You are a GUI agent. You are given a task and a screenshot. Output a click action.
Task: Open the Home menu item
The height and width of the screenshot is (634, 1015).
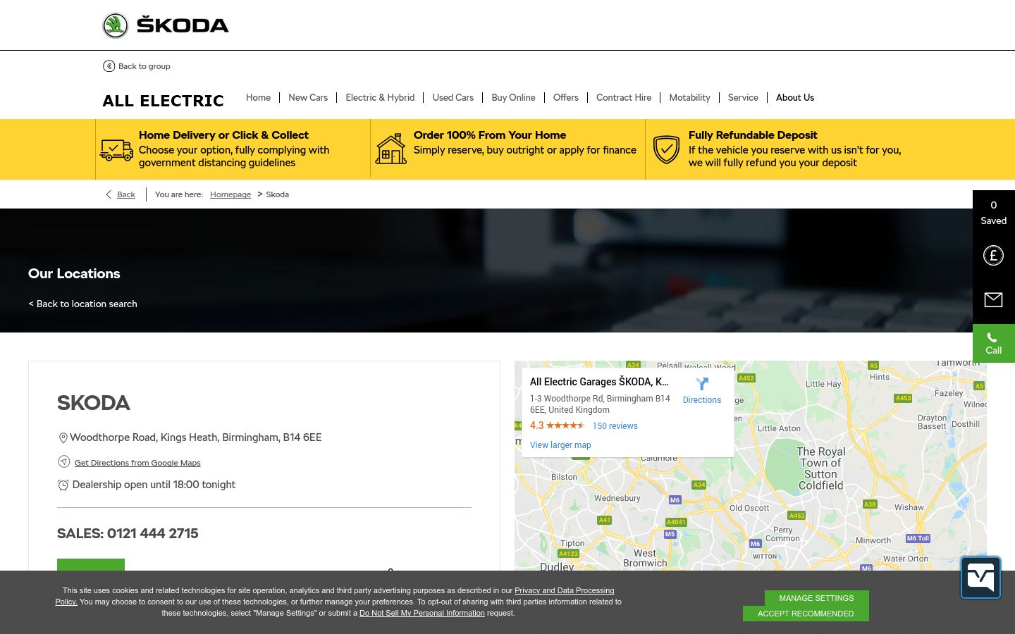pos(258,98)
